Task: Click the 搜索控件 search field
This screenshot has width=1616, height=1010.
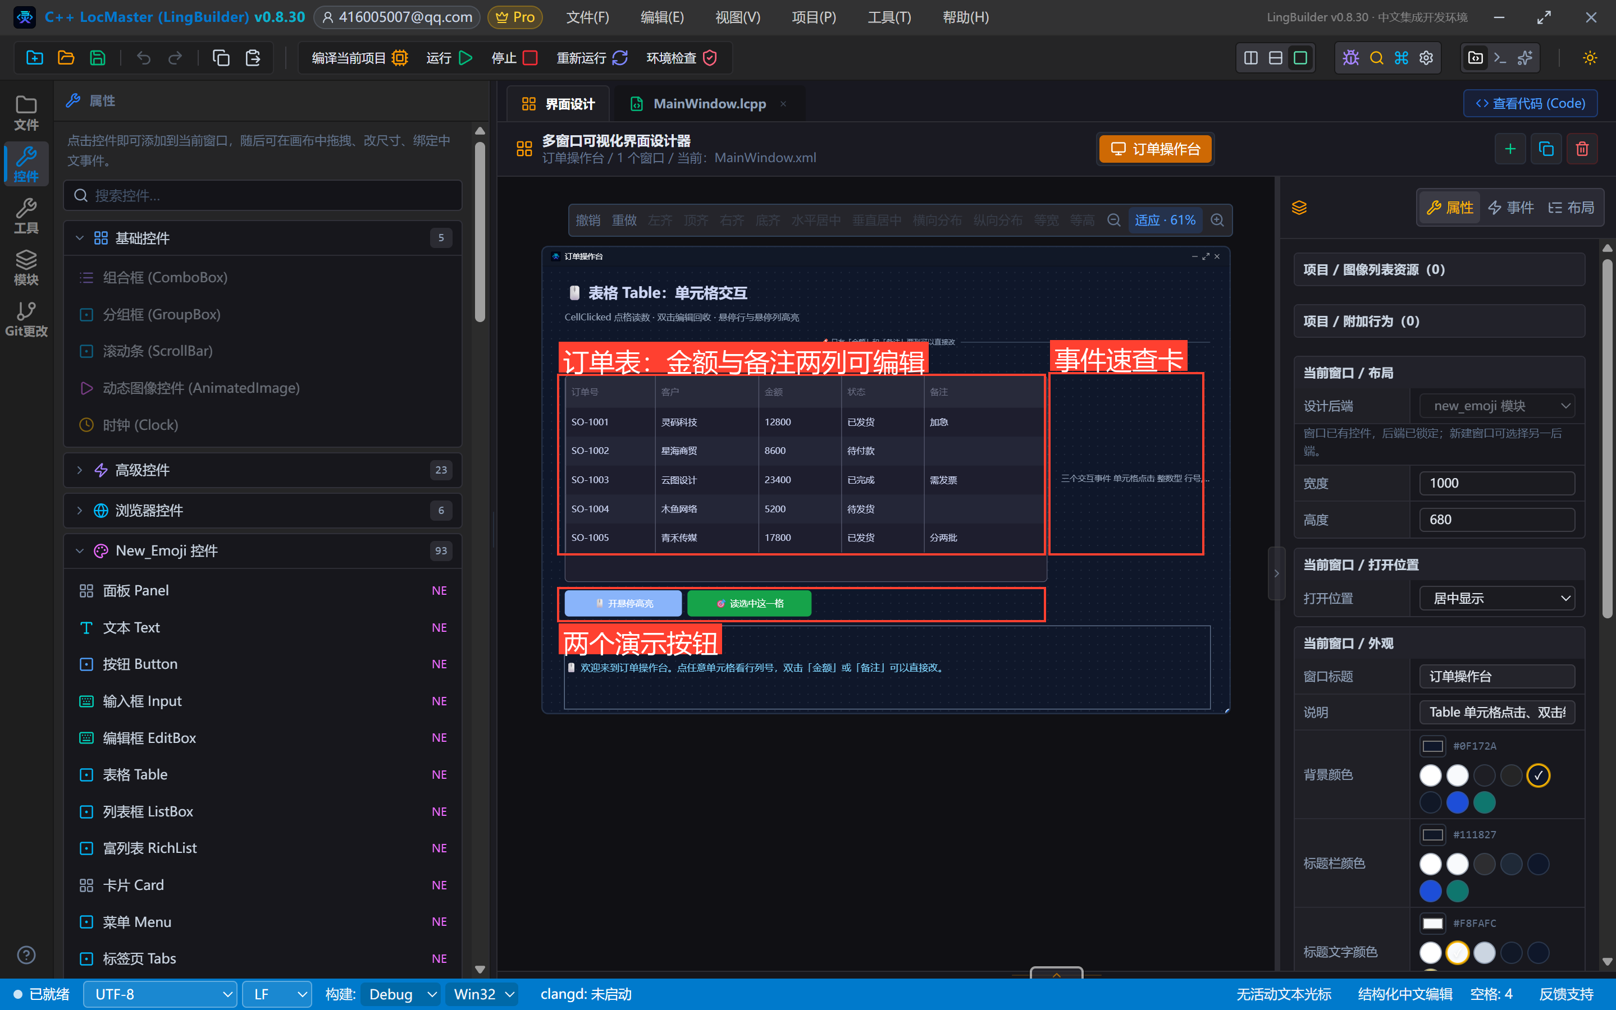Action: tap(263, 196)
